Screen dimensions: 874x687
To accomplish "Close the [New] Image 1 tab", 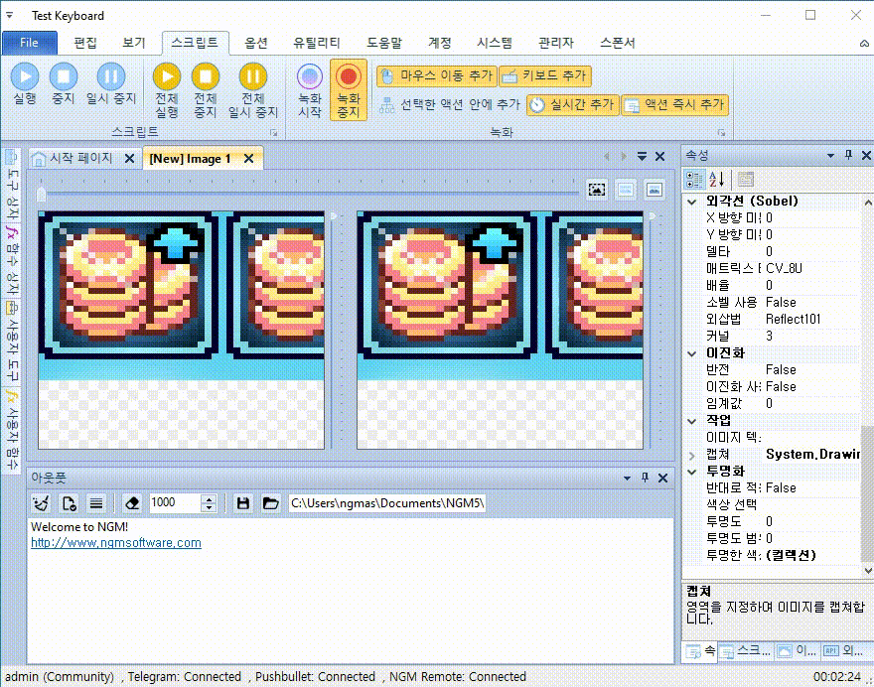I will point(248,159).
